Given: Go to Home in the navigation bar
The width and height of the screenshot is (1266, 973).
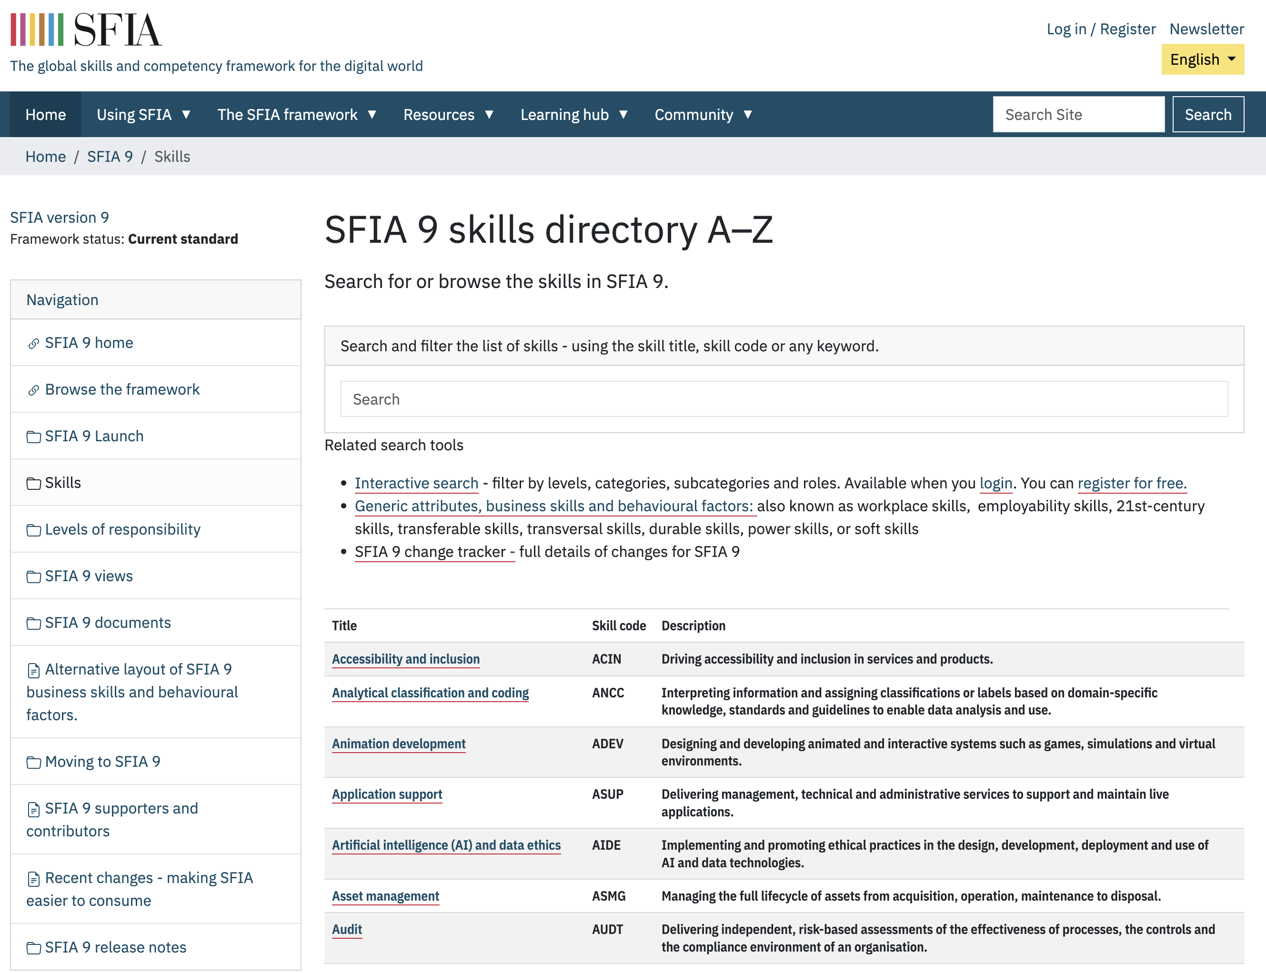Looking at the screenshot, I should [x=46, y=115].
